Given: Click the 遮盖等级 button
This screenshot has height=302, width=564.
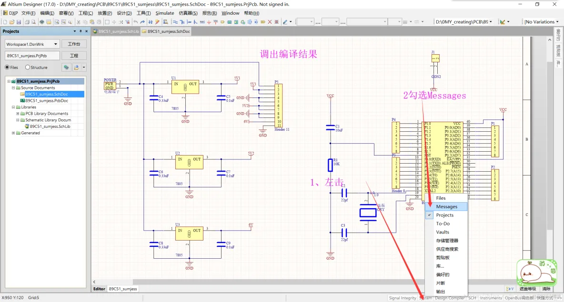Looking at the screenshot, I should pos(528,289).
